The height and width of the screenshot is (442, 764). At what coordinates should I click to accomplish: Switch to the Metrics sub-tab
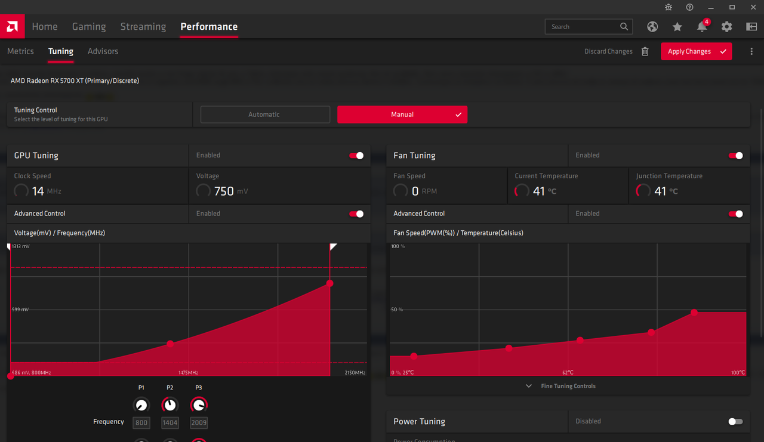20,51
